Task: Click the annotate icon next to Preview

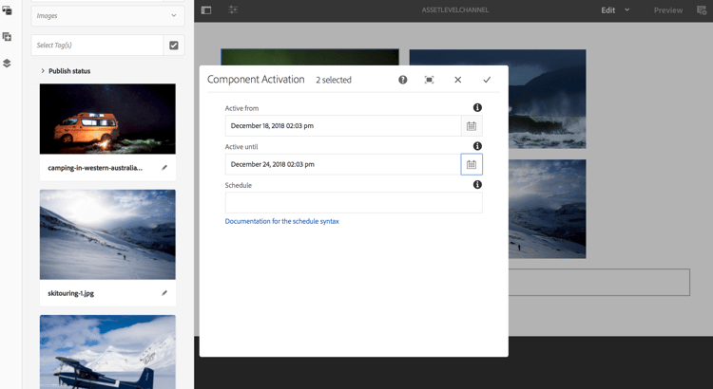Action: pyautogui.click(x=703, y=10)
